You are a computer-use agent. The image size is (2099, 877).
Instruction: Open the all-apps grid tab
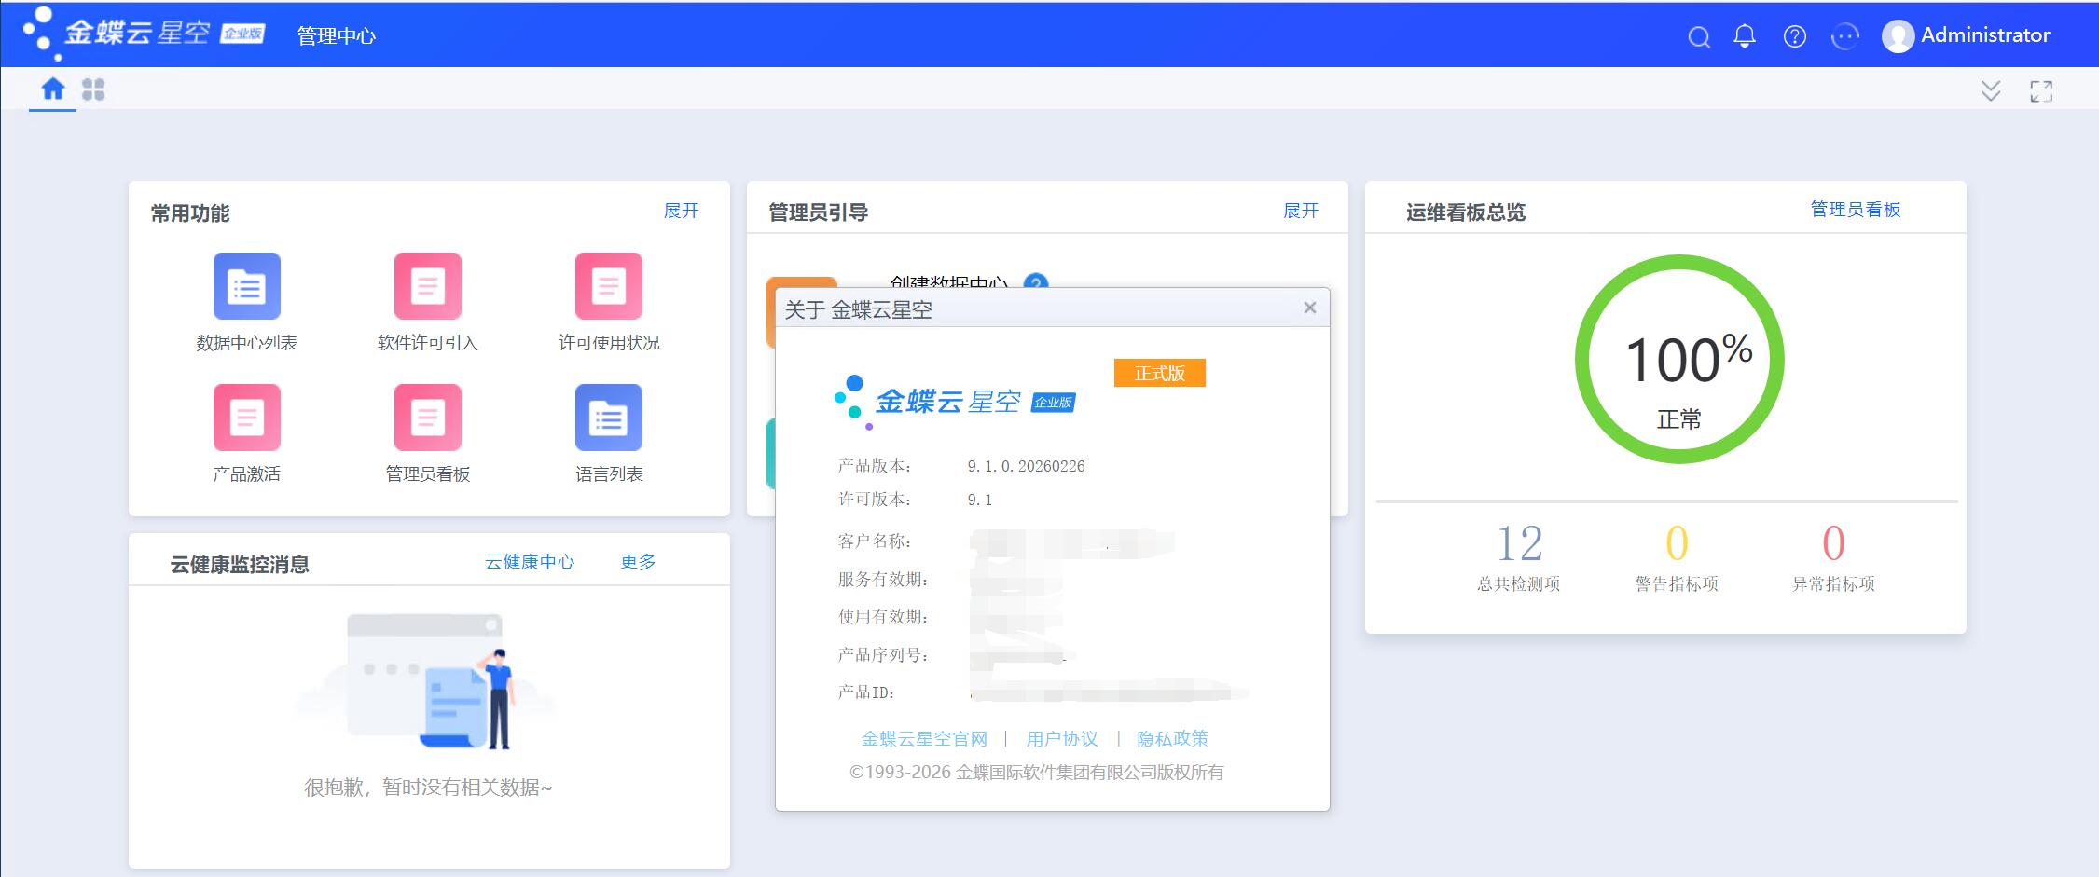pyautogui.click(x=93, y=89)
